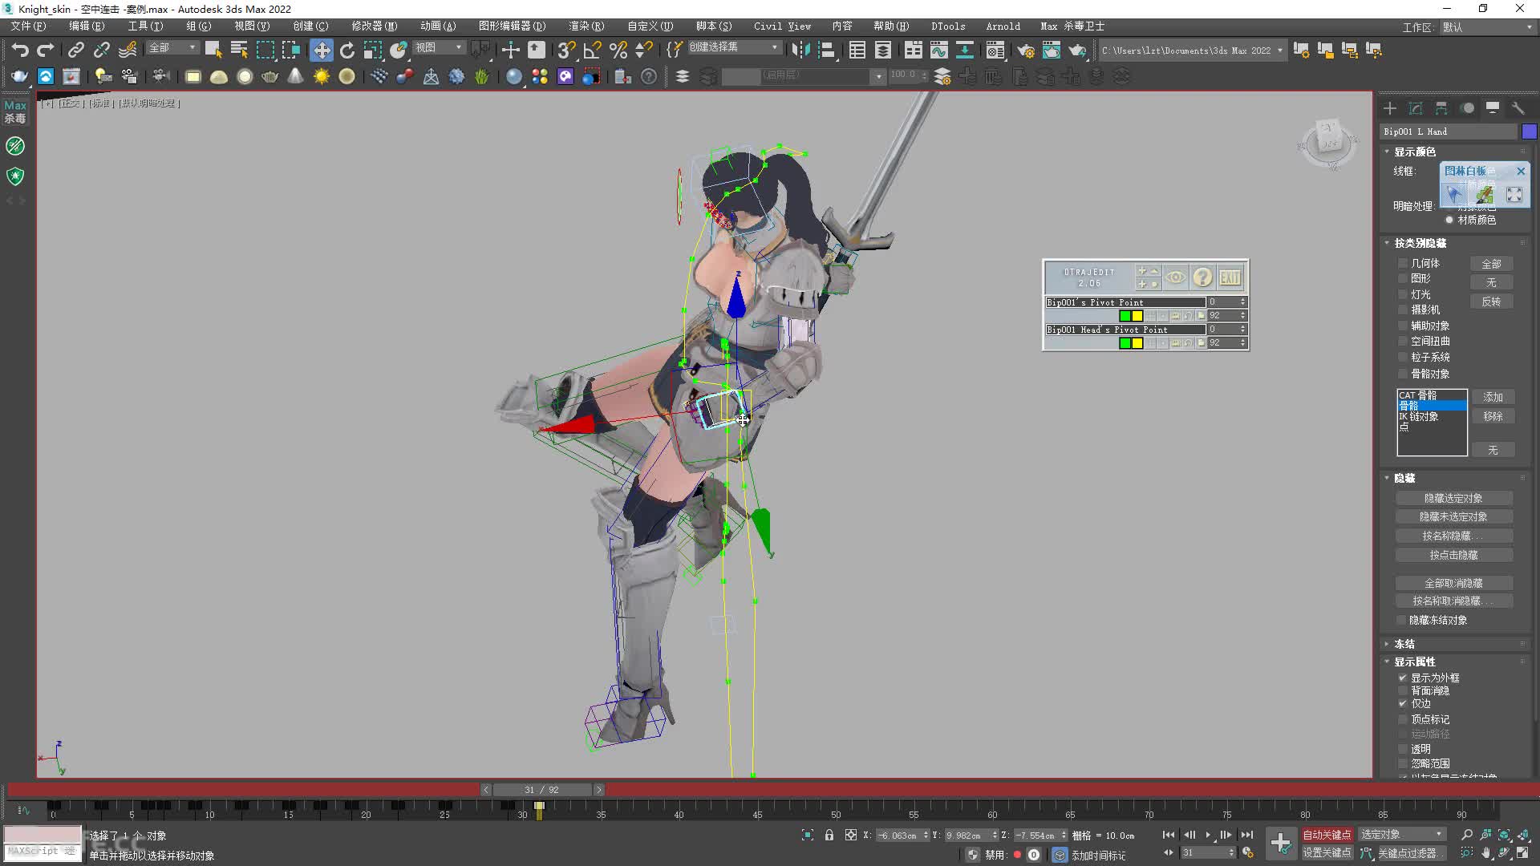Toggle the Percent Snap icon
The width and height of the screenshot is (1540, 866).
618,50
